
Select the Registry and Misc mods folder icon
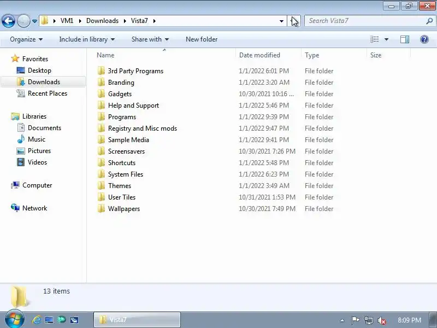(x=101, y=128)
